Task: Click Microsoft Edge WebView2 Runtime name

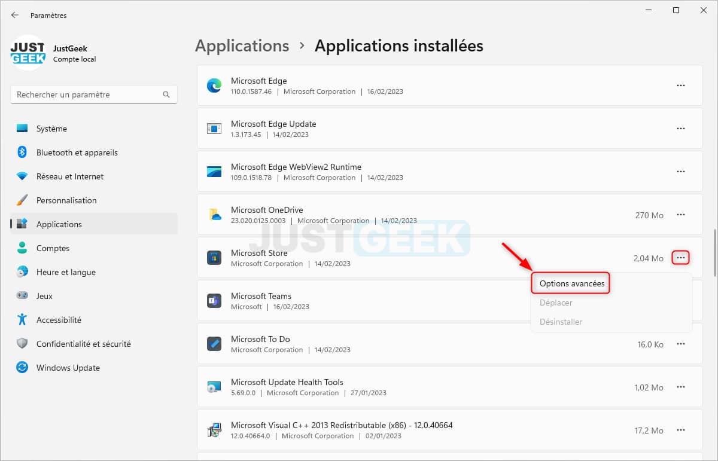Action: click(296, 167)
